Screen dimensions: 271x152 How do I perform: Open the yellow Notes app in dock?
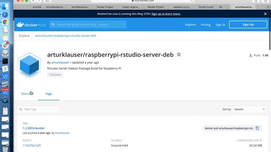pos(5,38)
